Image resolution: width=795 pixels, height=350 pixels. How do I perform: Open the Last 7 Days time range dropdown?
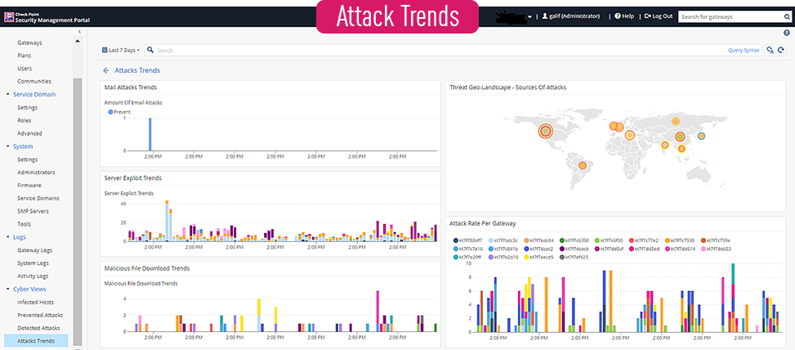tap(121, 50)
